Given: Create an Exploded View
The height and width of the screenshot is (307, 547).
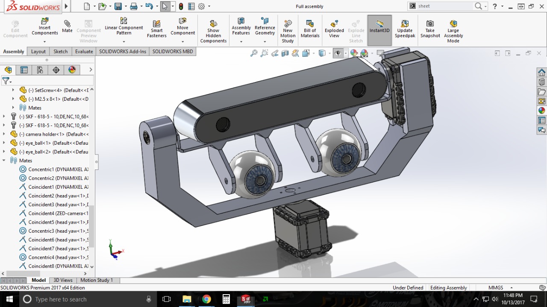Looking at the screenshot, I should 334,29.
